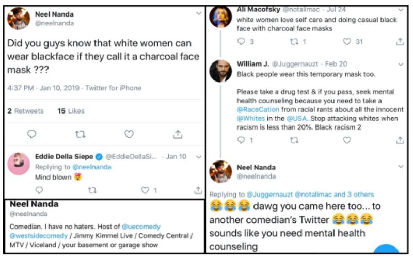The height and width of the screenshot is (258, 413).
Task: Retweet Eddie Della Siepe's reply
Action: click(x=92, y=190)
